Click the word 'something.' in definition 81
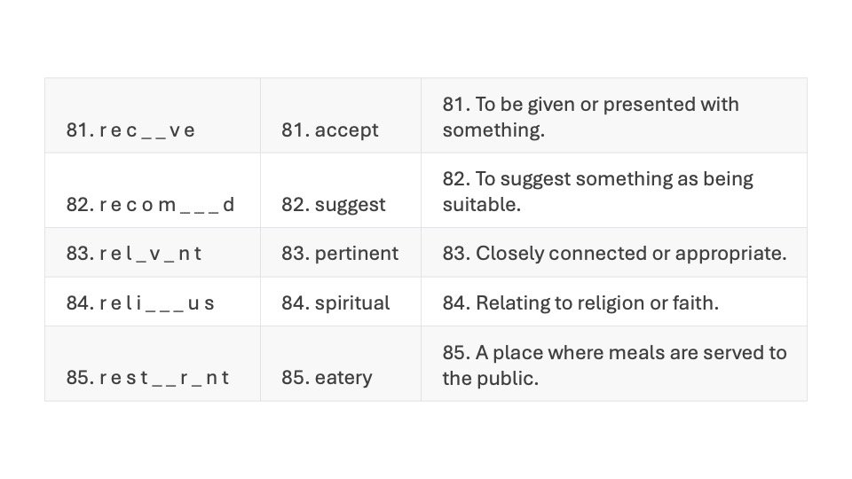The image size is (852, 479). pyautogui.click(x=493, y=130)
